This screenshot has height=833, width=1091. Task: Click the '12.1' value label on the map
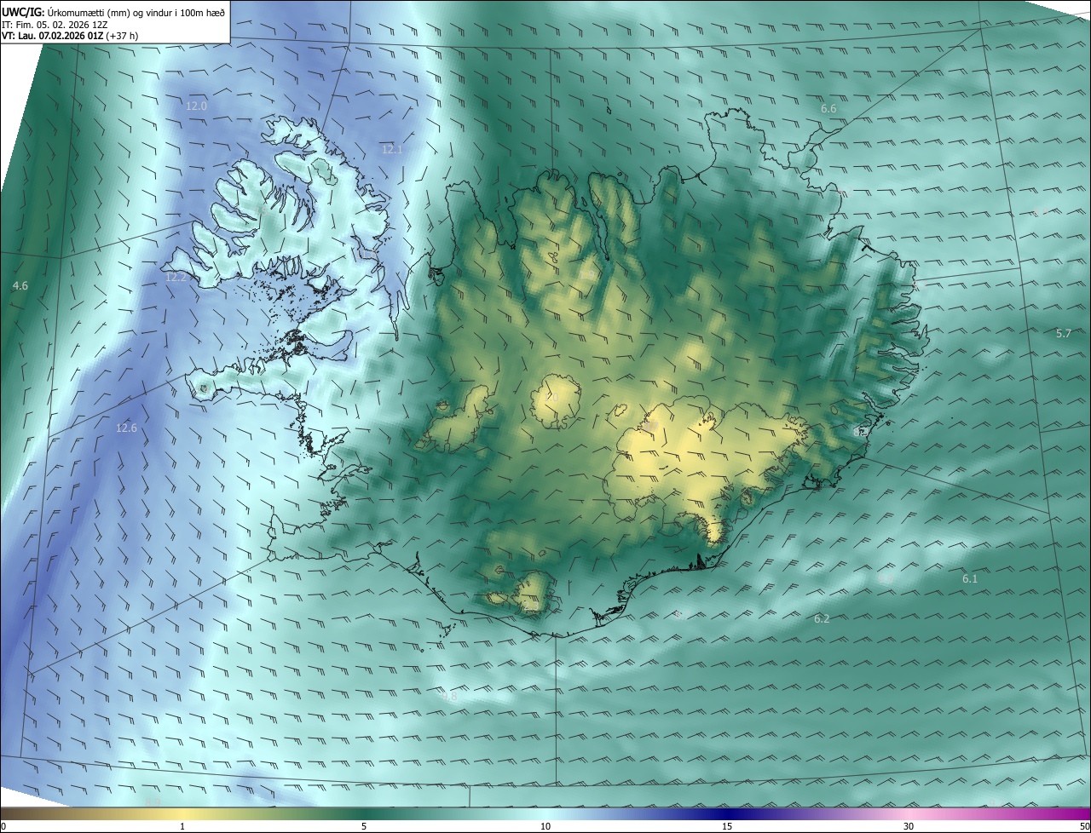tap(392, 150)
